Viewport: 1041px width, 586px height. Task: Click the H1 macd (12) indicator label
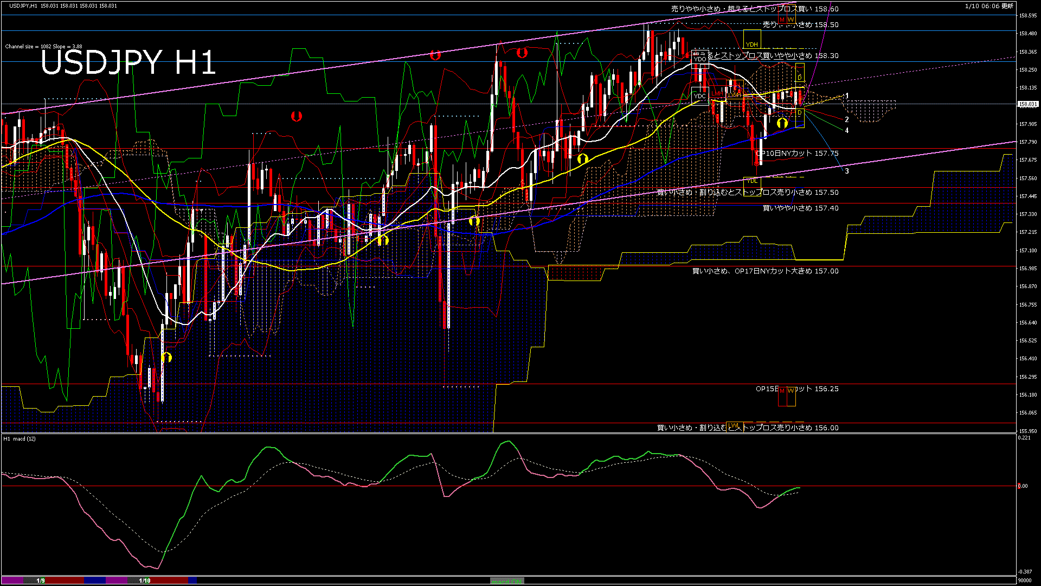pyautogui.click(x=20, y=438)
